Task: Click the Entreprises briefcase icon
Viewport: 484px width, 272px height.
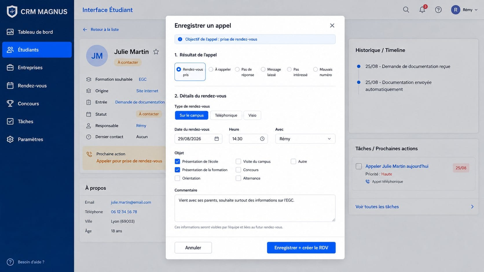Action: (10, 67)
